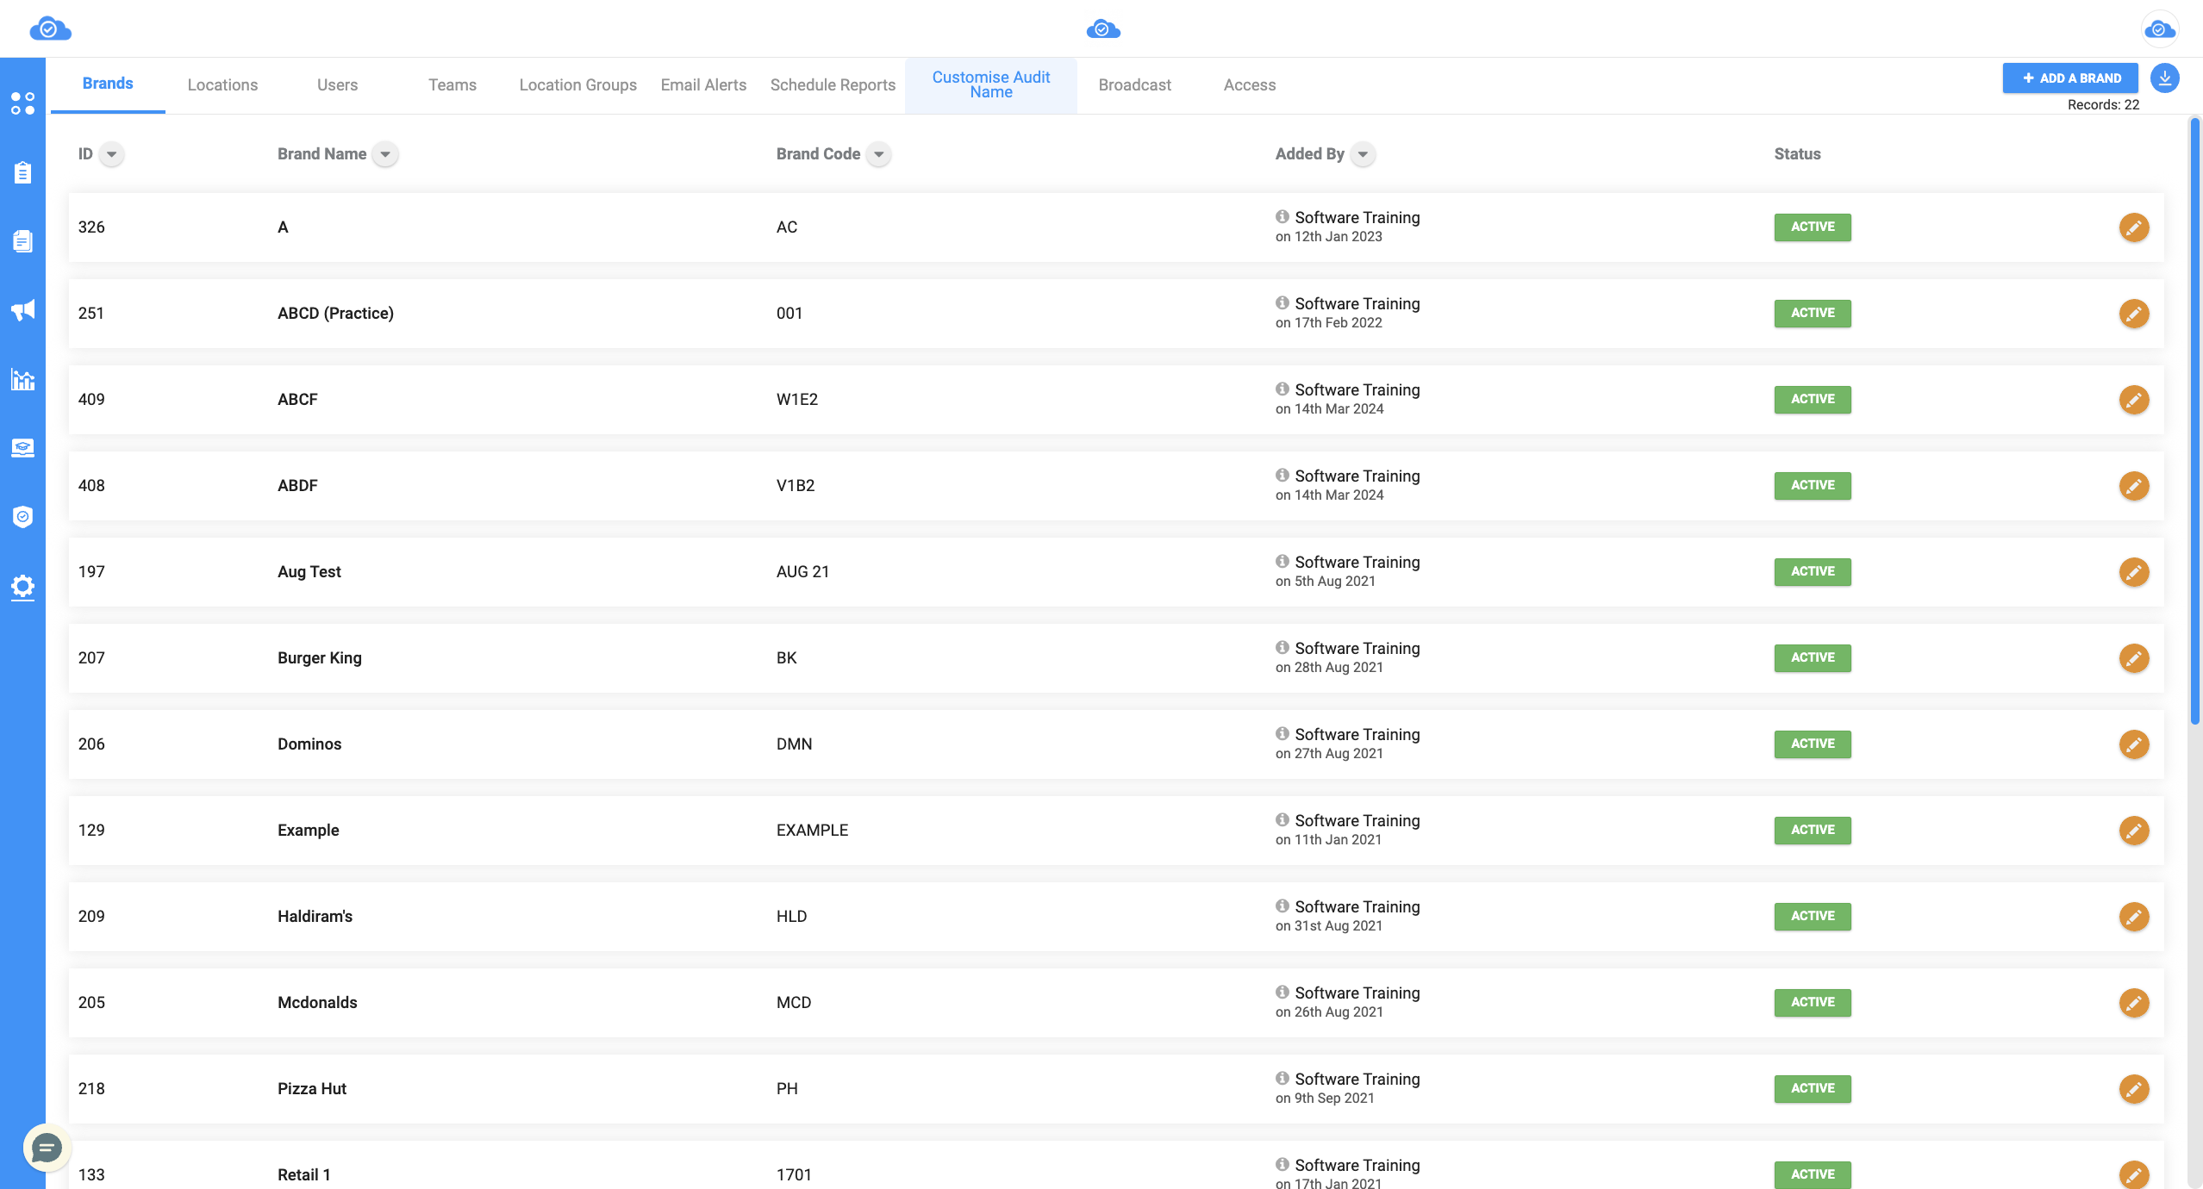This screenshot has width=2203, height=1189.
Task: Toggle ACTIVE status for Dominos
Action: [x=1813, y=744]
